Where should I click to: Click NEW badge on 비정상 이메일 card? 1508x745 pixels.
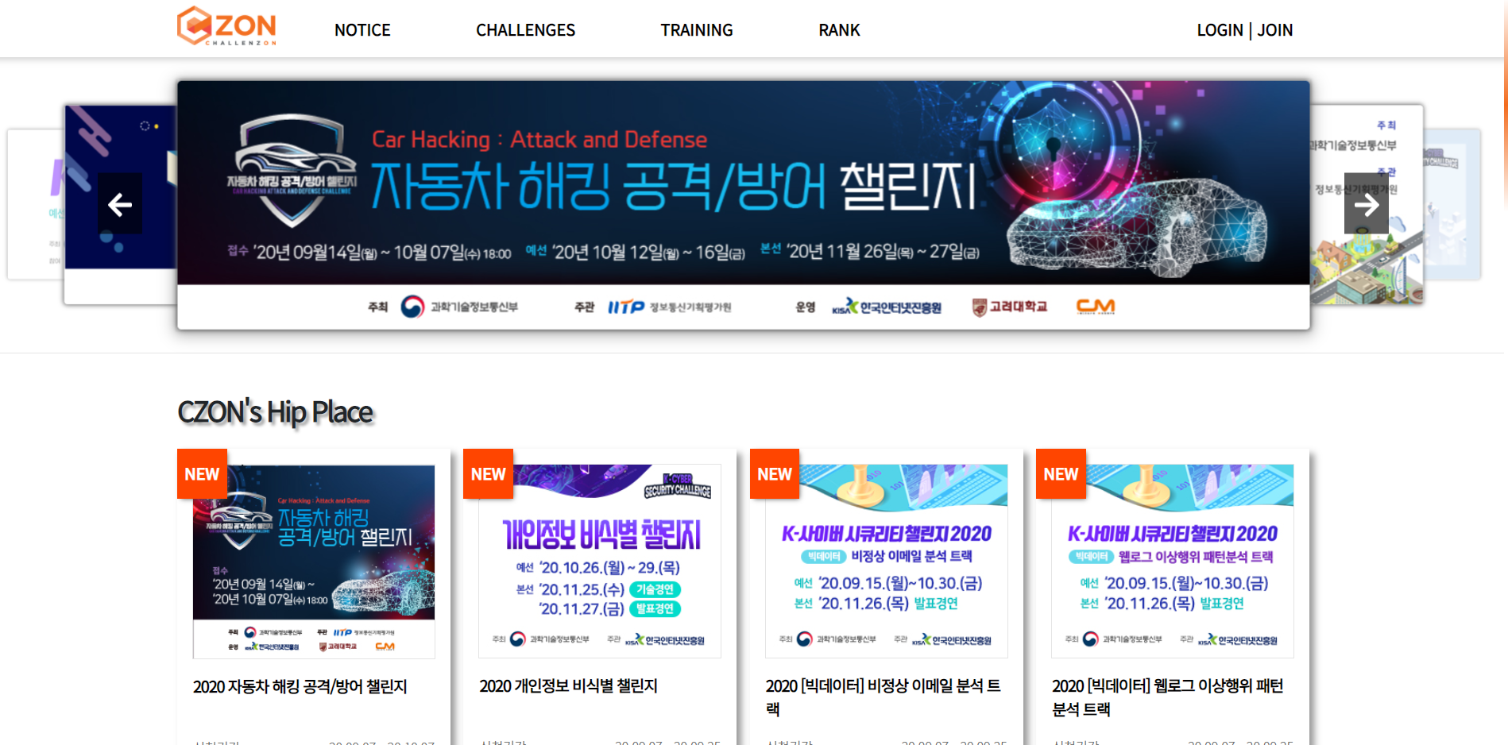tap(774, 474)
